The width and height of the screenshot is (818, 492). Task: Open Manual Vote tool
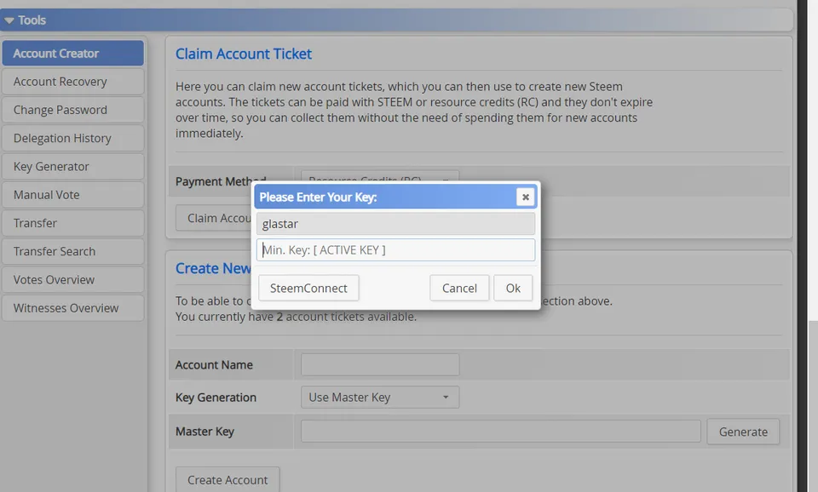(x=73, y=194)
